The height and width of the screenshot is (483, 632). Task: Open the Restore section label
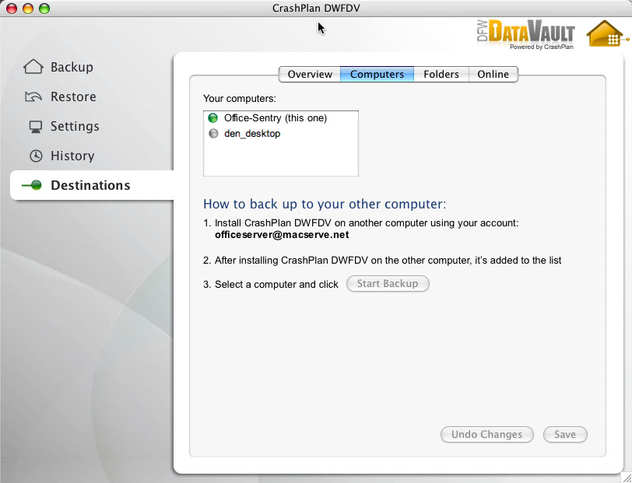73,96
